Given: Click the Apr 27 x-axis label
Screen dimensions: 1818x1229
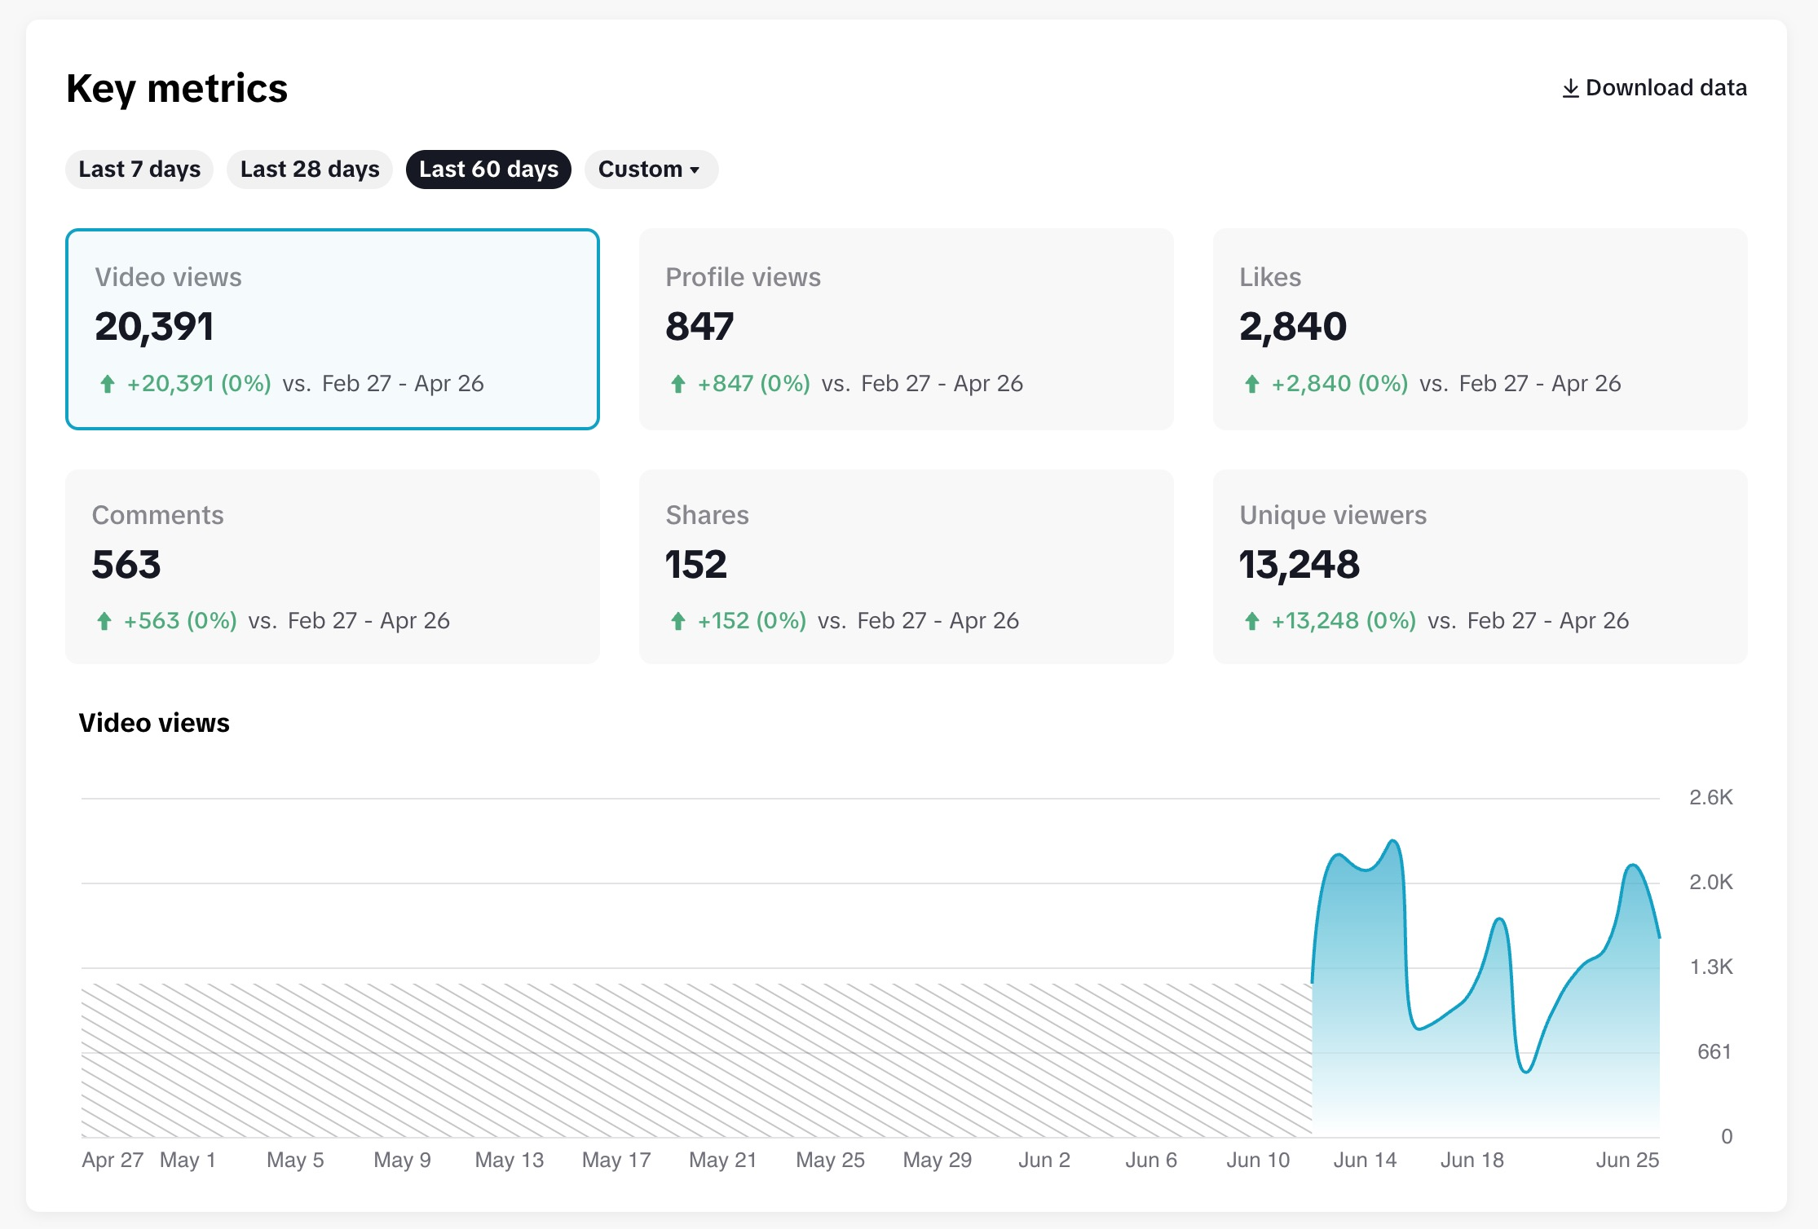Looking at the screenshot, I should 113,1160.
